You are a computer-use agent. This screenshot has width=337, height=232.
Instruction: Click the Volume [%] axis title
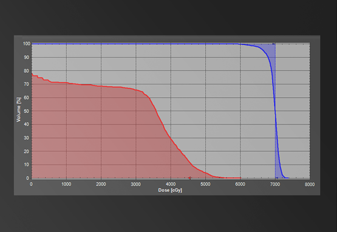19,109
